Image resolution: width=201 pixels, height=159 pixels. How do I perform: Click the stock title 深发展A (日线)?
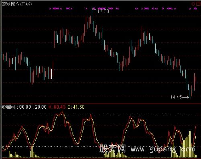coord(17,4)
